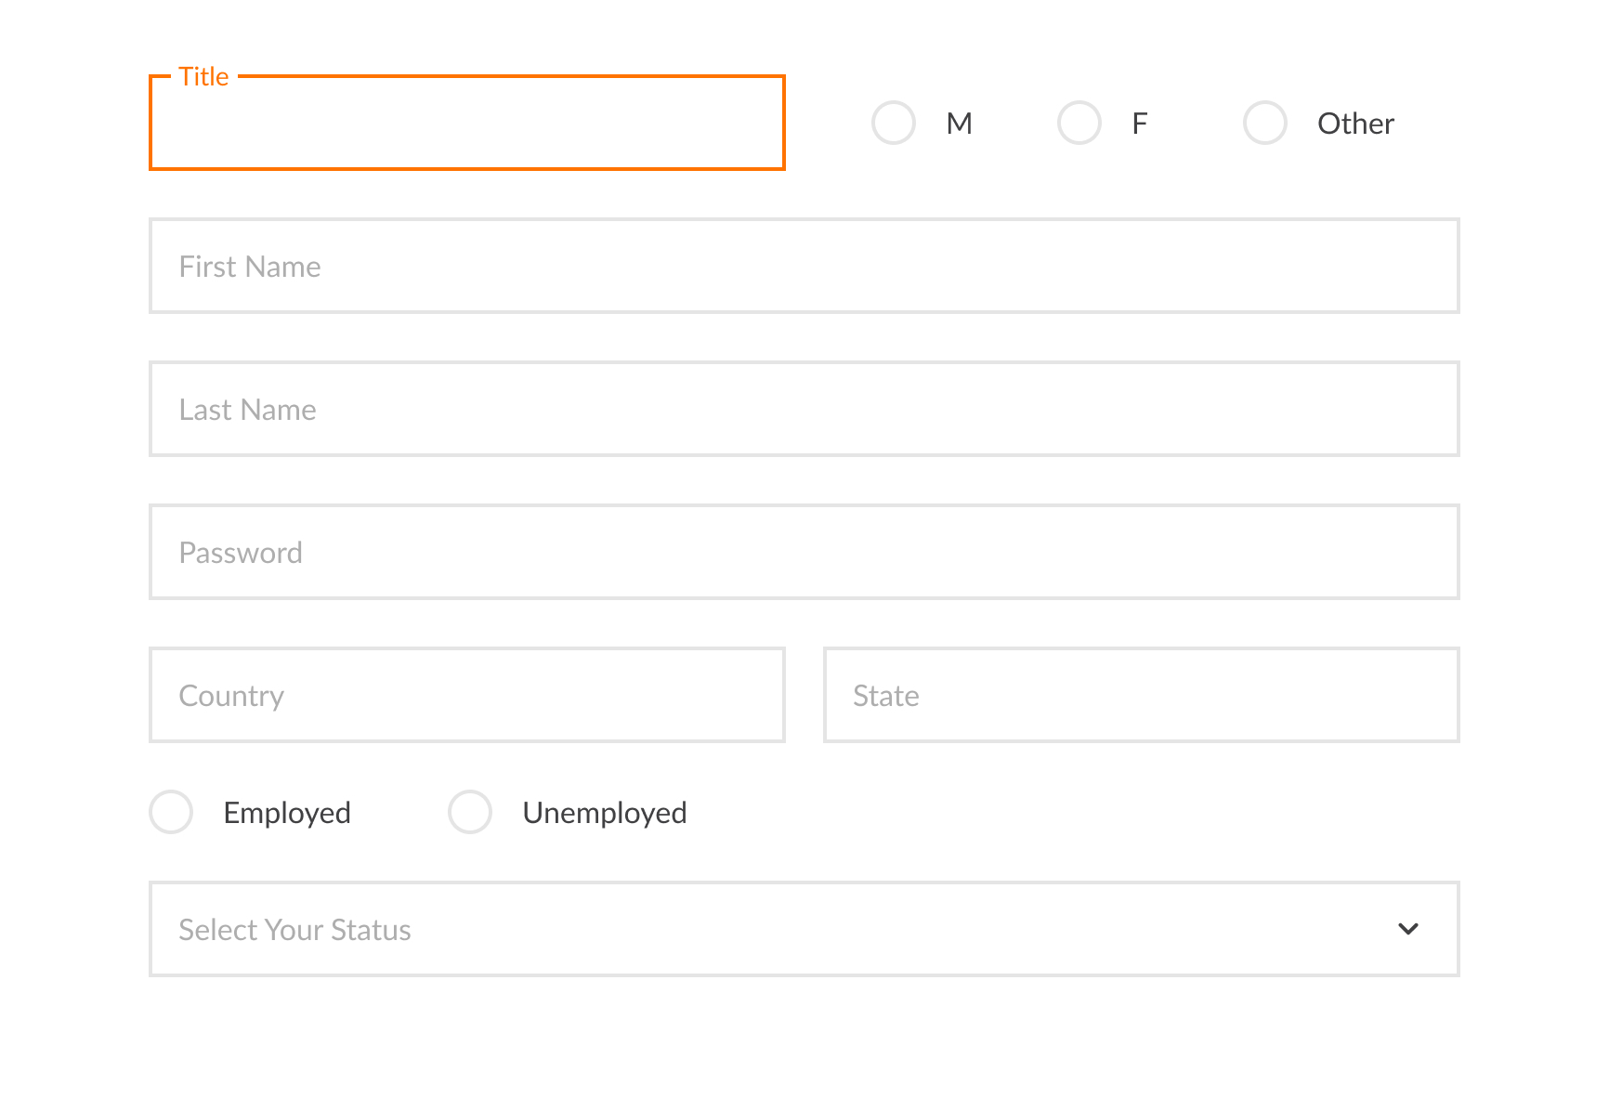Select the M gender radio button
Screen dimensions: 1609x1098
pos(893,122)
